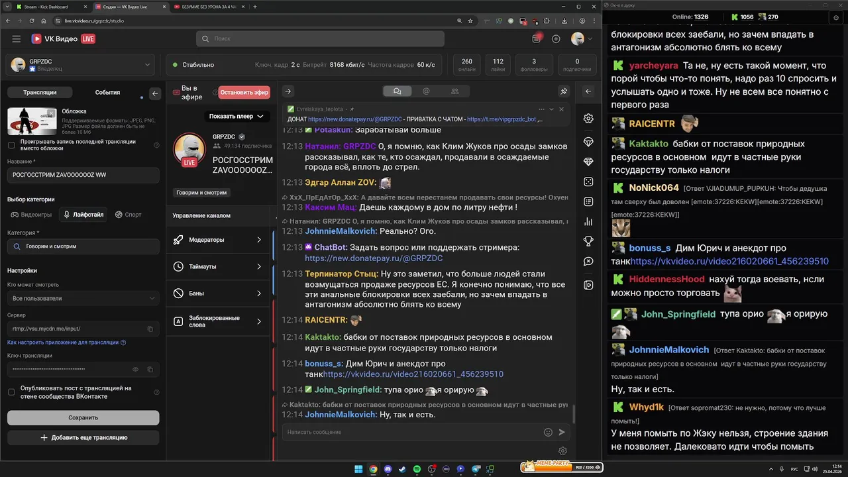Viewport: 848px width, 477px height.
Task: Open emoji picker in message field
Action: 548,432
